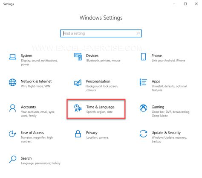Screen dimensions: 202x178
Task: Click the System laptop icon
Action: pos(12,57)
